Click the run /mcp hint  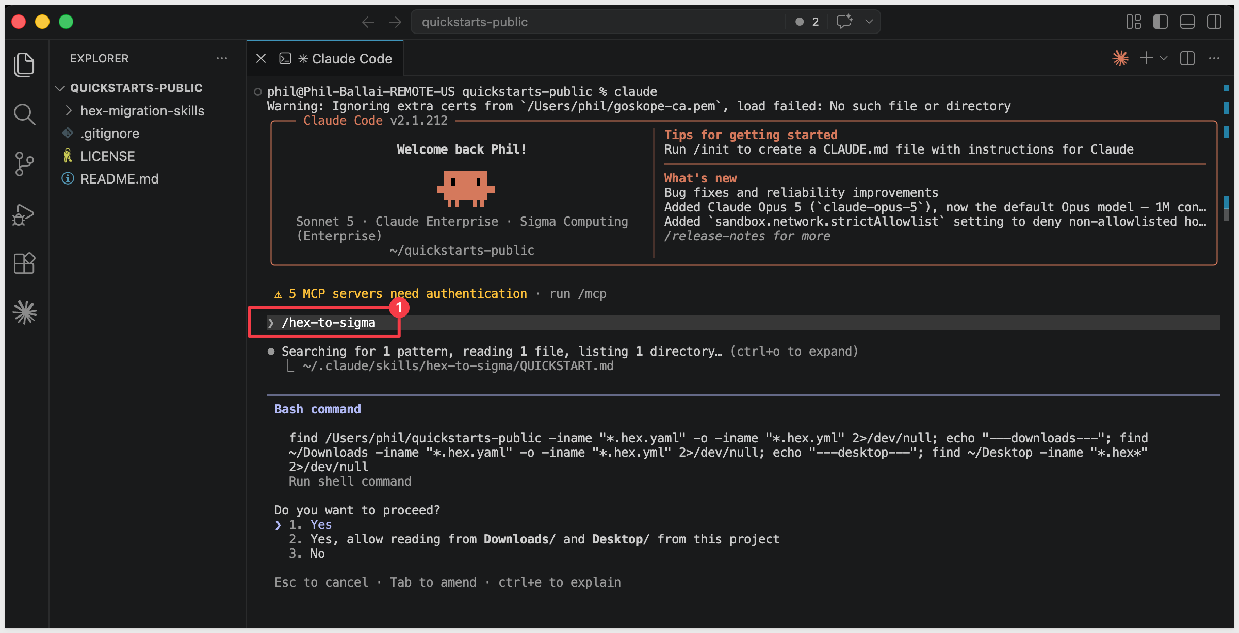coord(578,294)
